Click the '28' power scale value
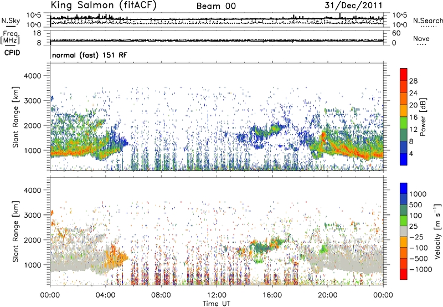 [x=413, y=81]
